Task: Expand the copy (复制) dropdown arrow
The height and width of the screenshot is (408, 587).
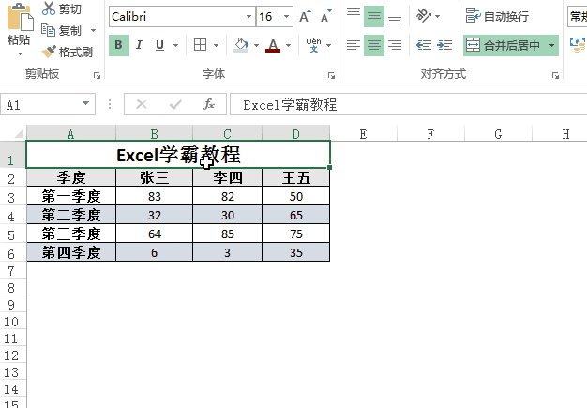Action: [x=93, y=30]
